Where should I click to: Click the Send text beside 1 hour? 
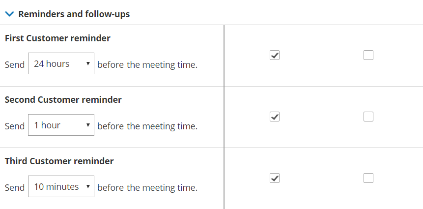14,126
